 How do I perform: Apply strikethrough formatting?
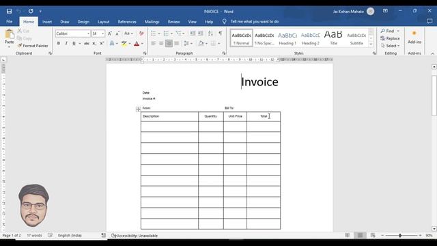click(x=87, y=43)
